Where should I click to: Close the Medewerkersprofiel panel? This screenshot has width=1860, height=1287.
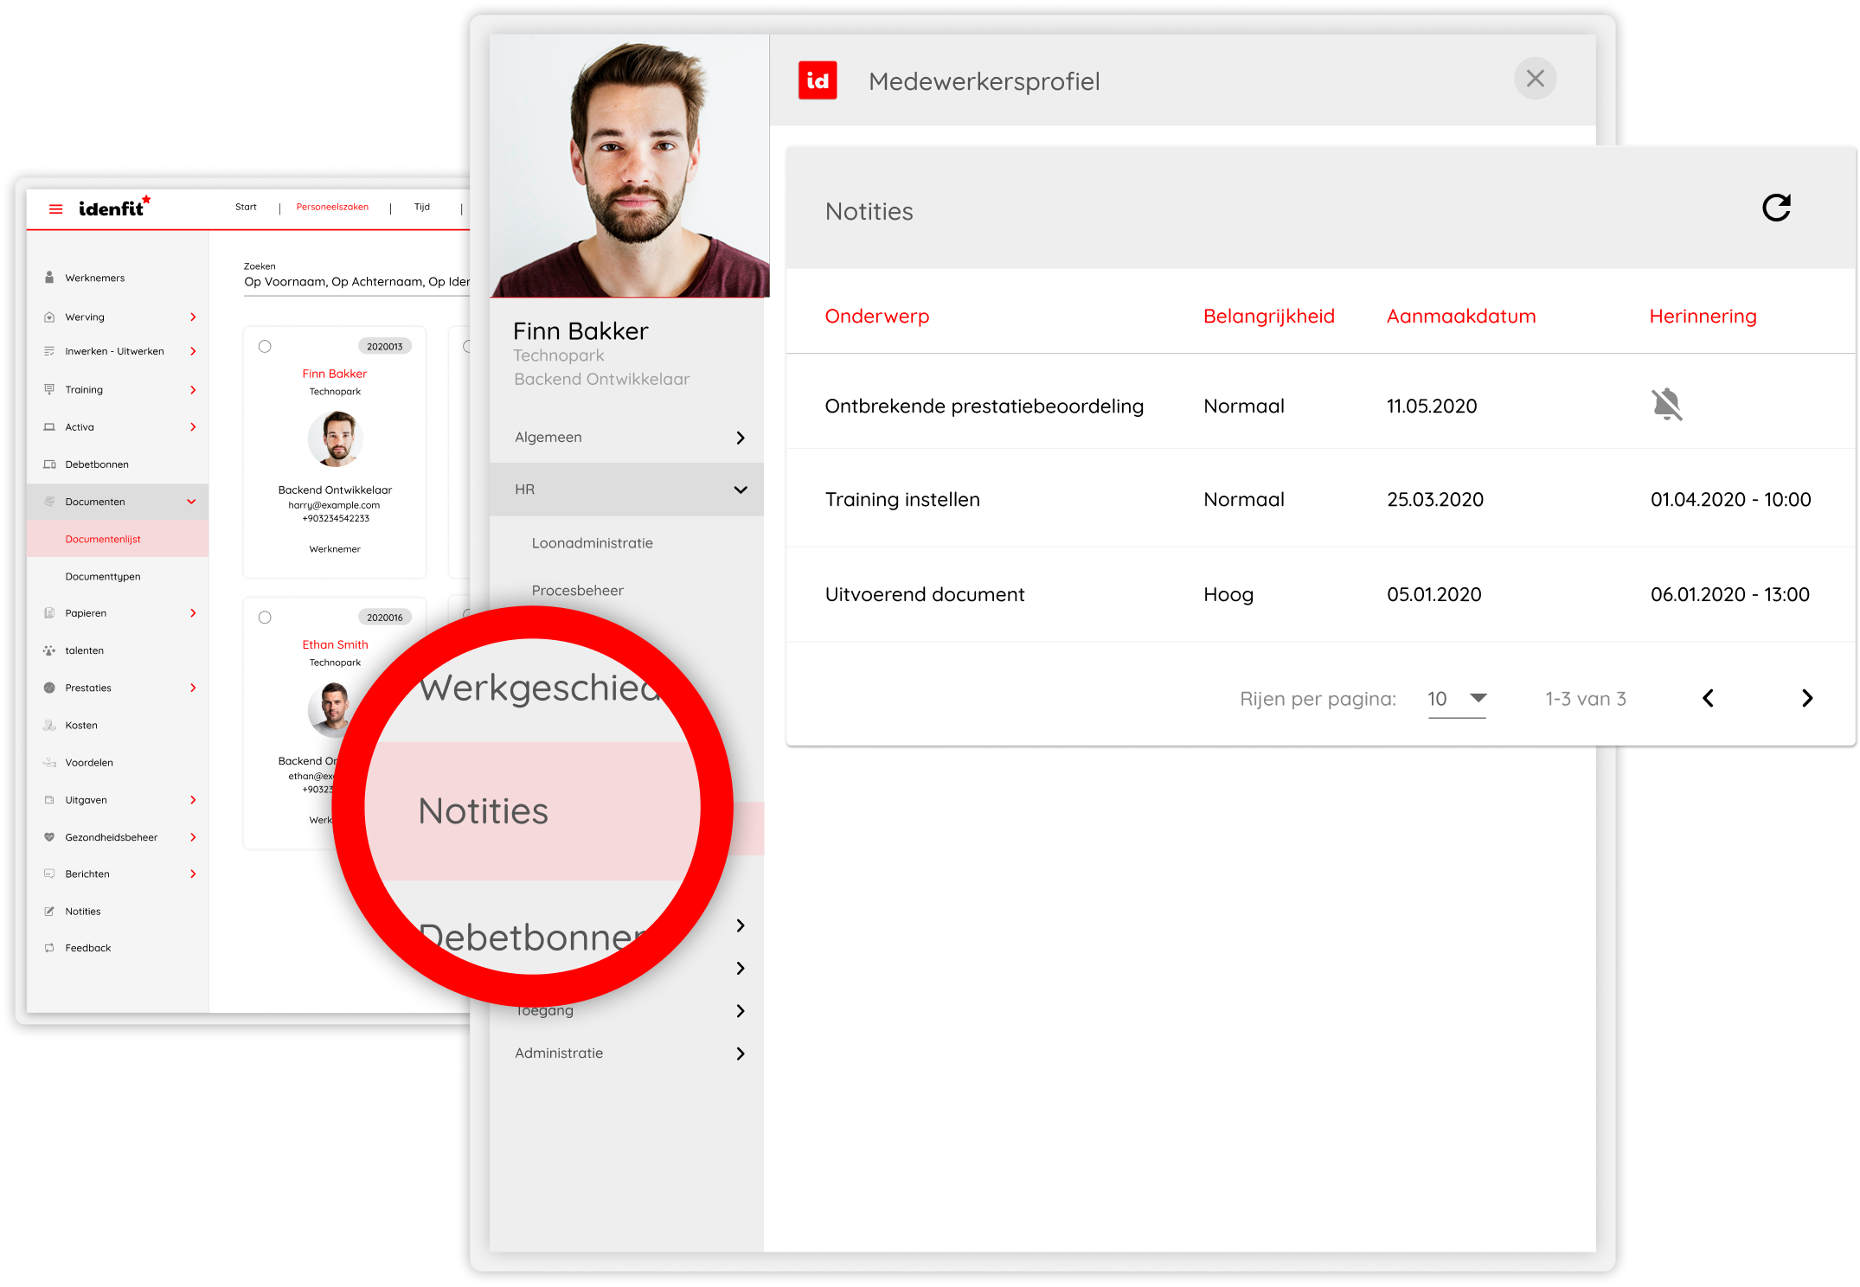point(1535,79)
